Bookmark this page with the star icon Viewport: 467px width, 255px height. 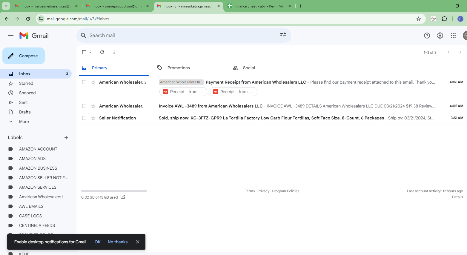coord(419,19)
